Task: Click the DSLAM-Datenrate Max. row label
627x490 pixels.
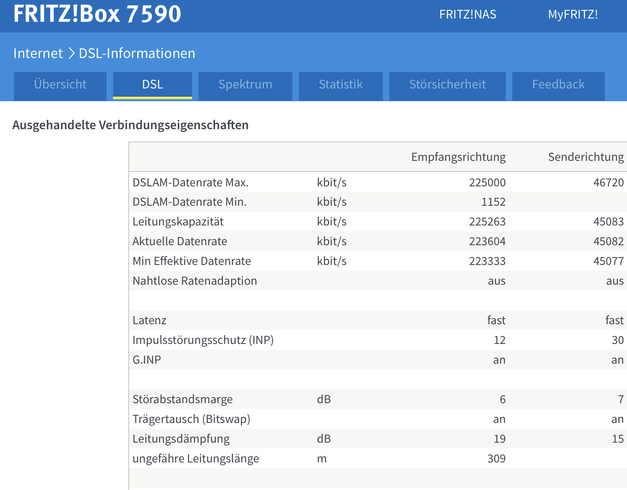Action: (190, 182)
